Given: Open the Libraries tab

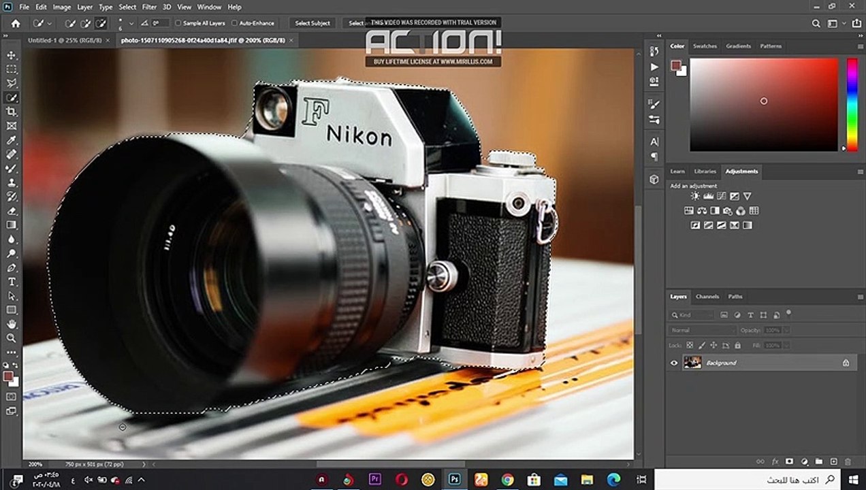Looking at the screenshot, I should (x=705, y=171).
